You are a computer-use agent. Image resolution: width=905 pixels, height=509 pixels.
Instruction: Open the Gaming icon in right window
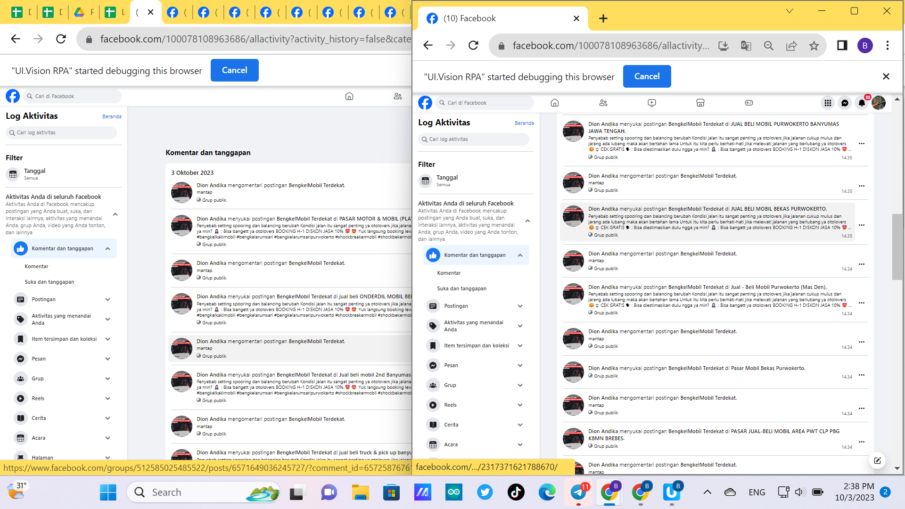pyautogui.click(x=749, y=103)
